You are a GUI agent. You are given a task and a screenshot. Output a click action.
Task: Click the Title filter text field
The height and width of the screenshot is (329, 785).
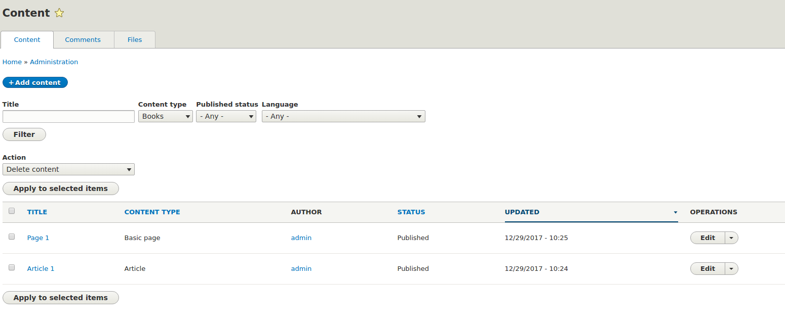[68, 116]
